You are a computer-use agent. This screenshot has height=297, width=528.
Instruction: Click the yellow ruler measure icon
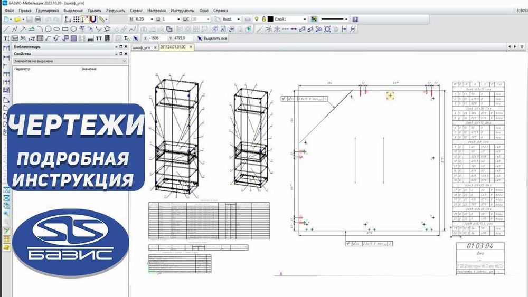pos(101,20)
